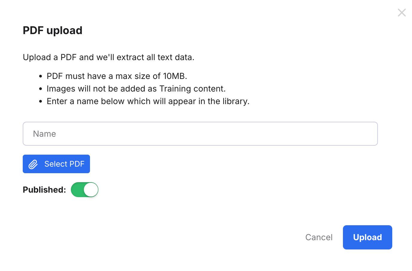The width and height of the screenshot is (412, 271).
Task: Select the blue Upload button
Action: click(367, 237)
